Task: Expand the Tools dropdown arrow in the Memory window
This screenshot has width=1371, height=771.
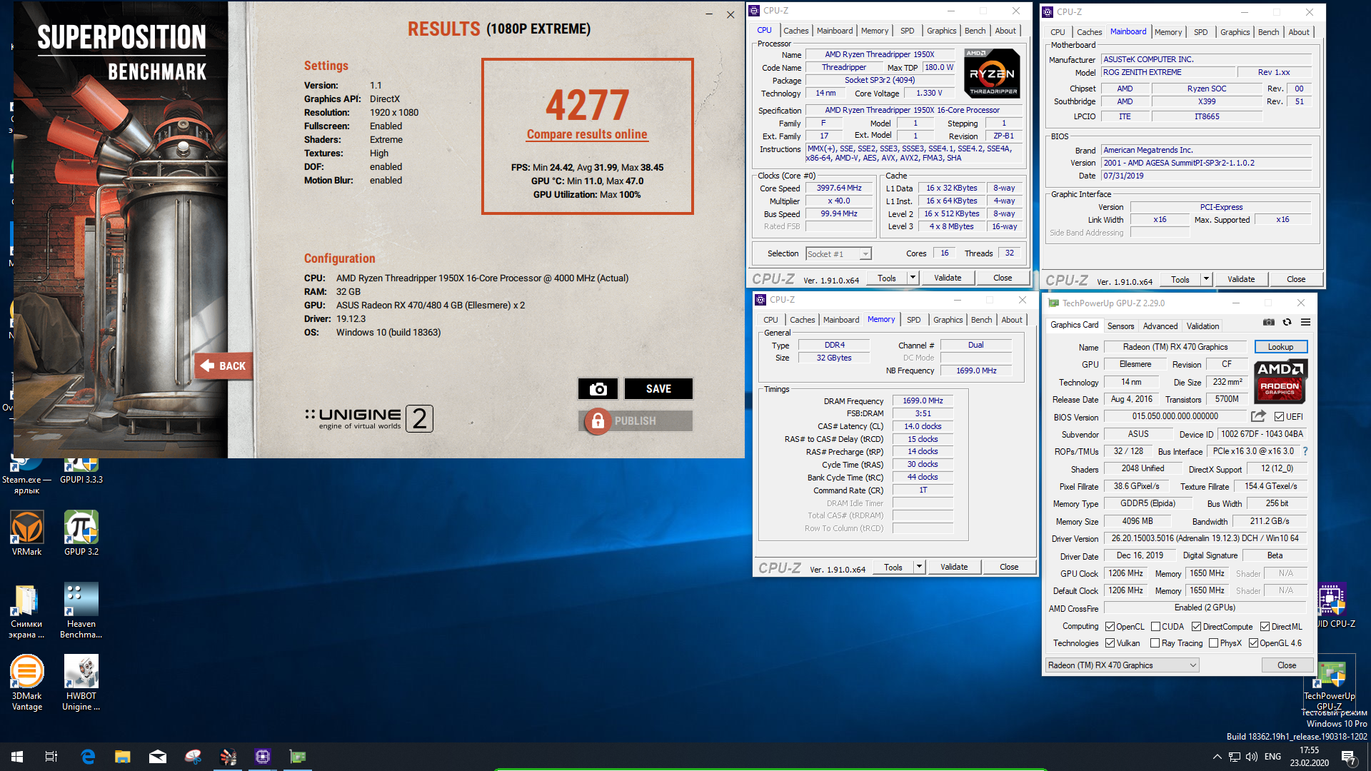Action: pos(919,567)
